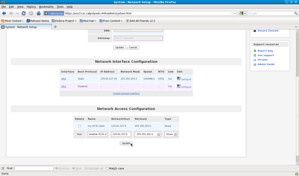This screenshot has width=299, height=176.
Task: Open the Release Notes bookmark
Action: click(x=38, y=21)
